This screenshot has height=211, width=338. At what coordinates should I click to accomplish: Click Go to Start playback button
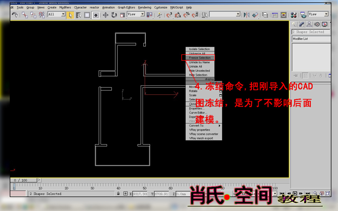282,194
